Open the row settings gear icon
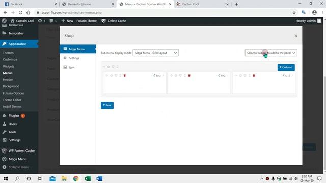 108,67
